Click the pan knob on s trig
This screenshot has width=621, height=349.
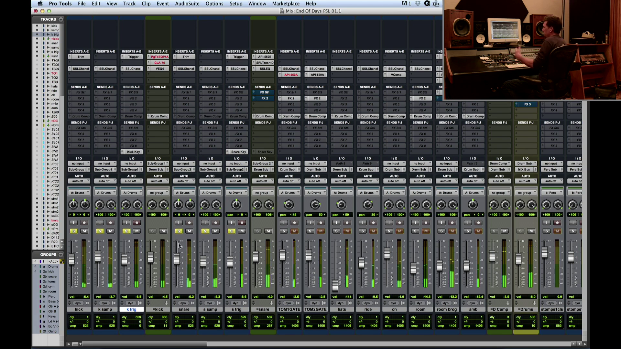click(236, 205)
